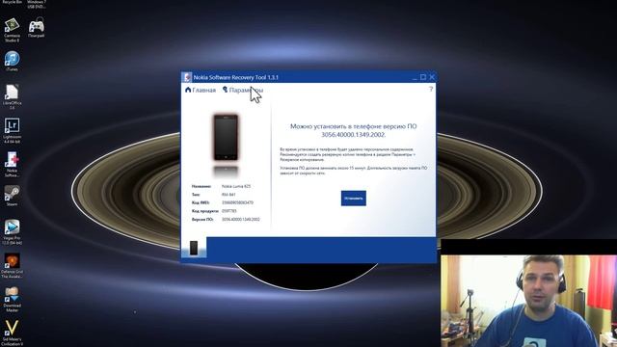Open the Главная home tab
The width and height of the screenshot is (617, 347).
201,90
